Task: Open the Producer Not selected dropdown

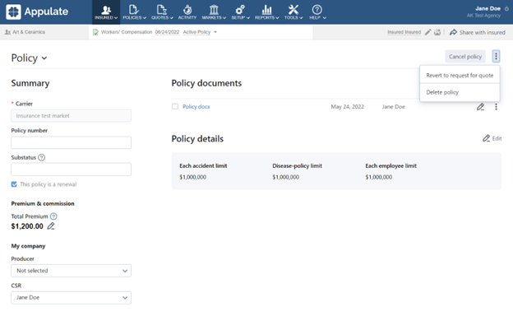Action: pyautogui.click(x=71, y=271)
